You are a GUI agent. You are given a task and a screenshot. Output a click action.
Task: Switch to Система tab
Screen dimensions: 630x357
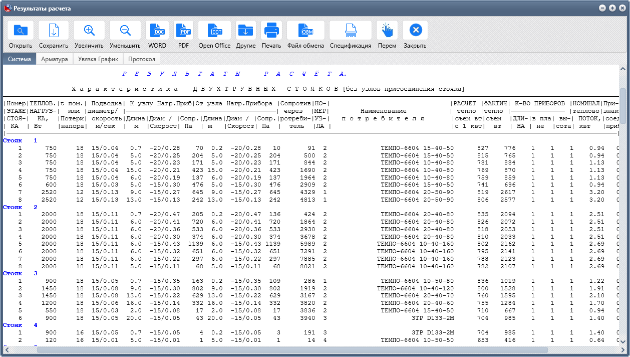19,59
